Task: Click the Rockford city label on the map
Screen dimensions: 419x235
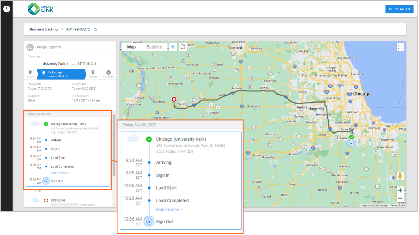Action: click(235, 48)
